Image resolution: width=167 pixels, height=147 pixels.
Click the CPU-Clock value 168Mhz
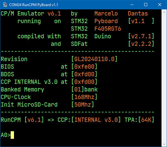click(x=84, y=97)
